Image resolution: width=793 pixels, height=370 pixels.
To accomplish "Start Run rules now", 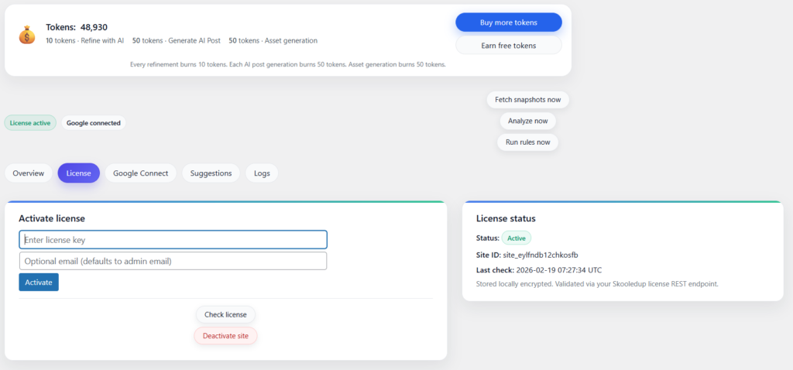I will [527, 142].
